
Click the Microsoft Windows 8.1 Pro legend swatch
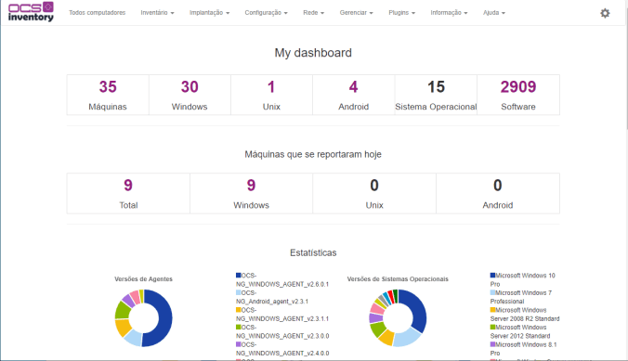point(492,344)
